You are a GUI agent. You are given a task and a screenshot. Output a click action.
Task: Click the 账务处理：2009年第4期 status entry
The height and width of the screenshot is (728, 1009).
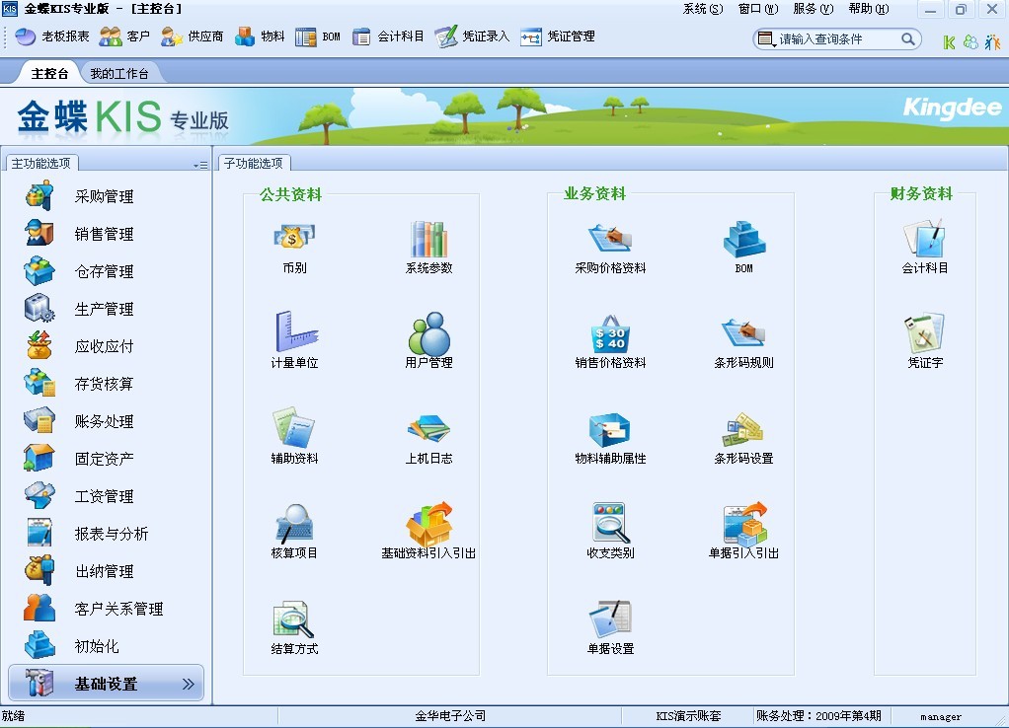click(818, 716)
